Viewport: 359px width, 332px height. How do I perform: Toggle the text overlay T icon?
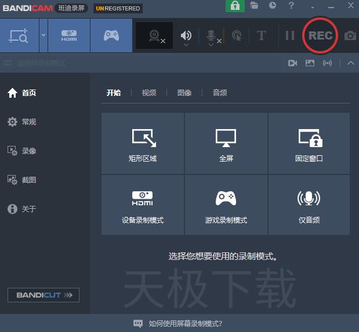[261, 35]
